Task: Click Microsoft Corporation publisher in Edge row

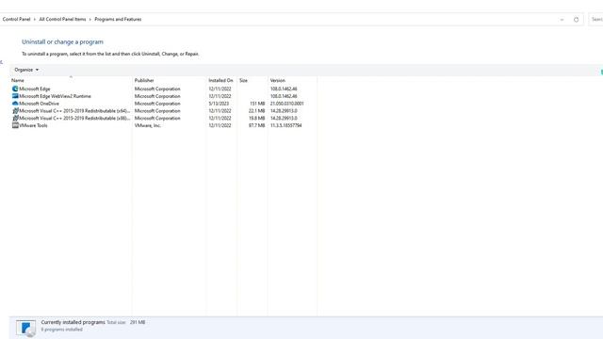Action: point(157,89)
